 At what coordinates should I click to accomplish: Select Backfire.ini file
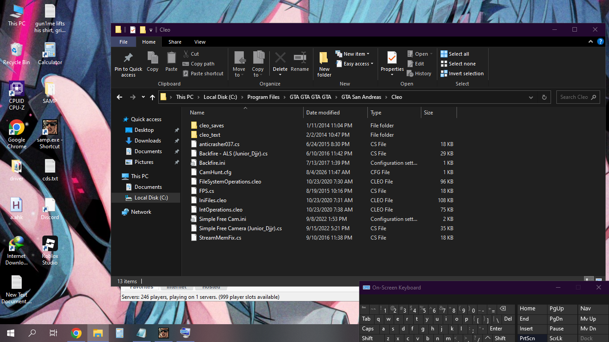pos(212,163)
